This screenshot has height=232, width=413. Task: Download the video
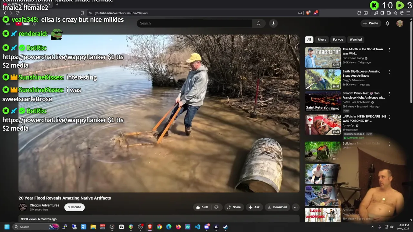pos(277,207)
